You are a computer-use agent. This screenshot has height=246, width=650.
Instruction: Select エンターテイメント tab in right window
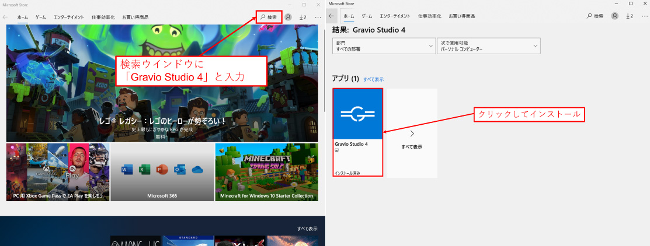click(395, 16)
